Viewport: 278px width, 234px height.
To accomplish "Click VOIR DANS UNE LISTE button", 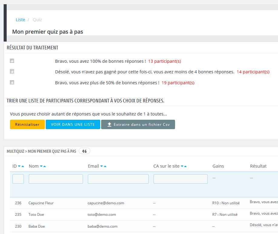I will 73,125.
